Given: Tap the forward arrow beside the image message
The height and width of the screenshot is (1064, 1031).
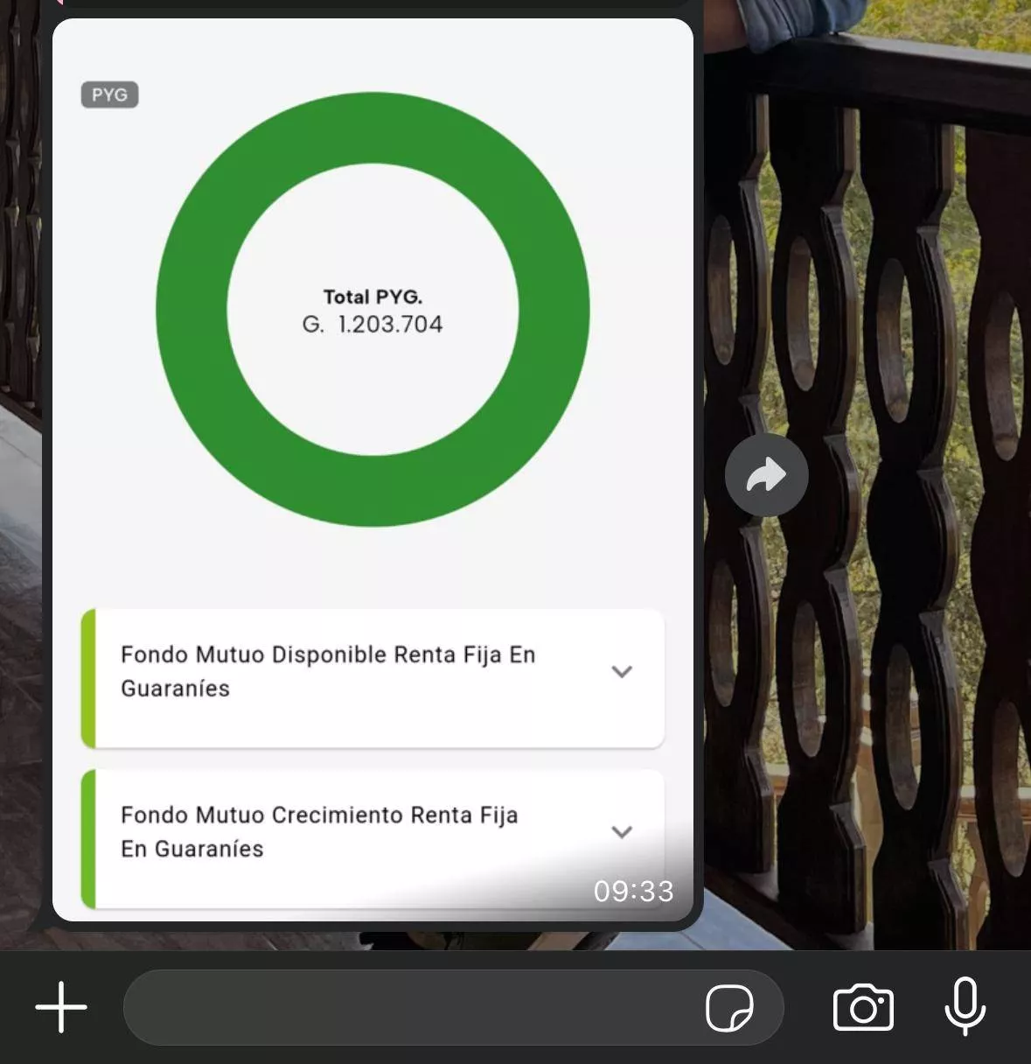Looking at the screenshot, I should coord(766,475).
